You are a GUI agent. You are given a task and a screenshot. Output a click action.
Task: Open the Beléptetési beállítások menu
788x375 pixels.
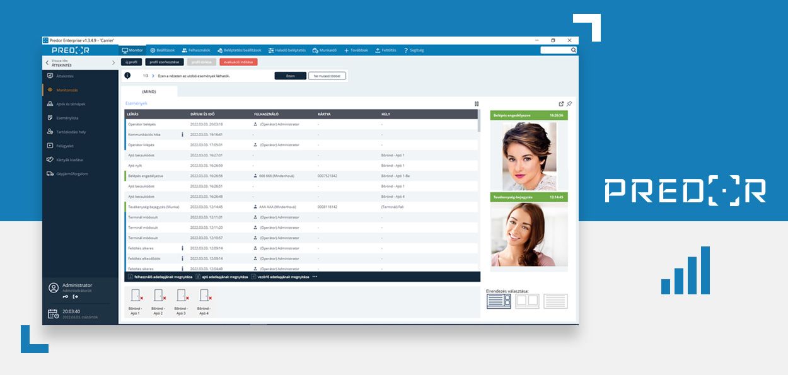click(239, 50)
